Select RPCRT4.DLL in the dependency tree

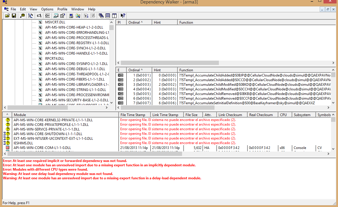pyautogui.click(x=54, y=59)
